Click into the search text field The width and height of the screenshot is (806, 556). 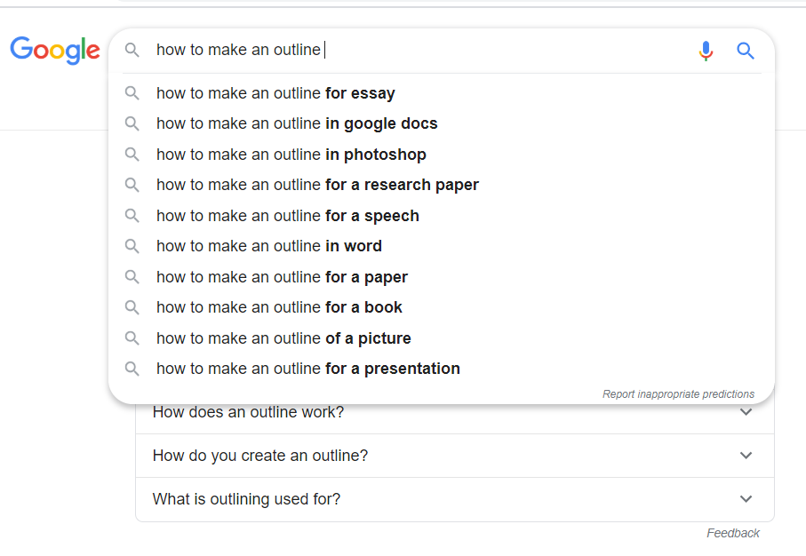pos(421,50)
